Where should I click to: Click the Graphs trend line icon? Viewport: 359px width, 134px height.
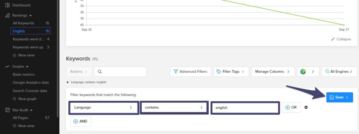tap(7, 66)
